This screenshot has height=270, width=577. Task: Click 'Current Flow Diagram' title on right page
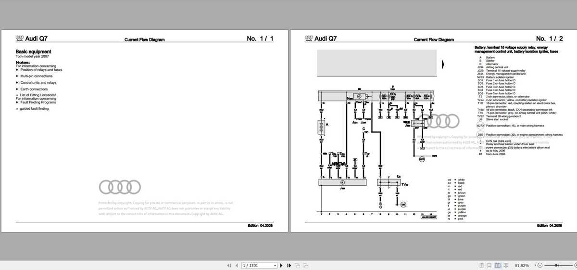point(434,39)
